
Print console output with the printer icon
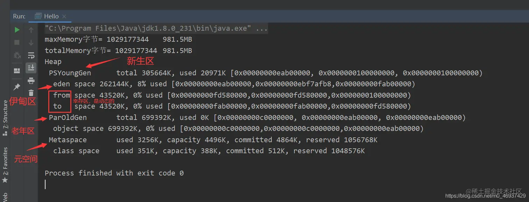[x=31, y=81]
